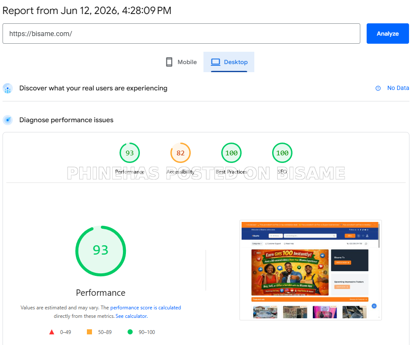Click the scrollbar inside the page screenshot

click(379, 235)
